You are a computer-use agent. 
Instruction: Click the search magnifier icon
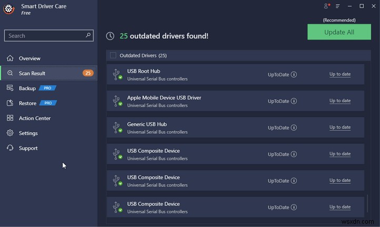coord(88,35)
